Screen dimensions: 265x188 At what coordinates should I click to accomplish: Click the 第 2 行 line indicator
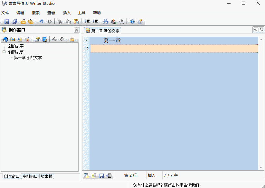coord(130,175)
